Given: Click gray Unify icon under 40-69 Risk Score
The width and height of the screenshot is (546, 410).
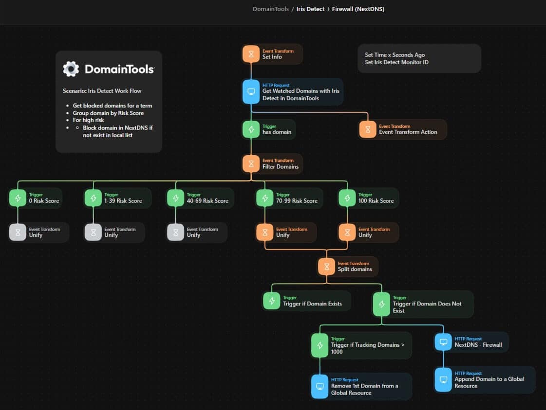Looking at the screenshot, I should click(175, 232).
